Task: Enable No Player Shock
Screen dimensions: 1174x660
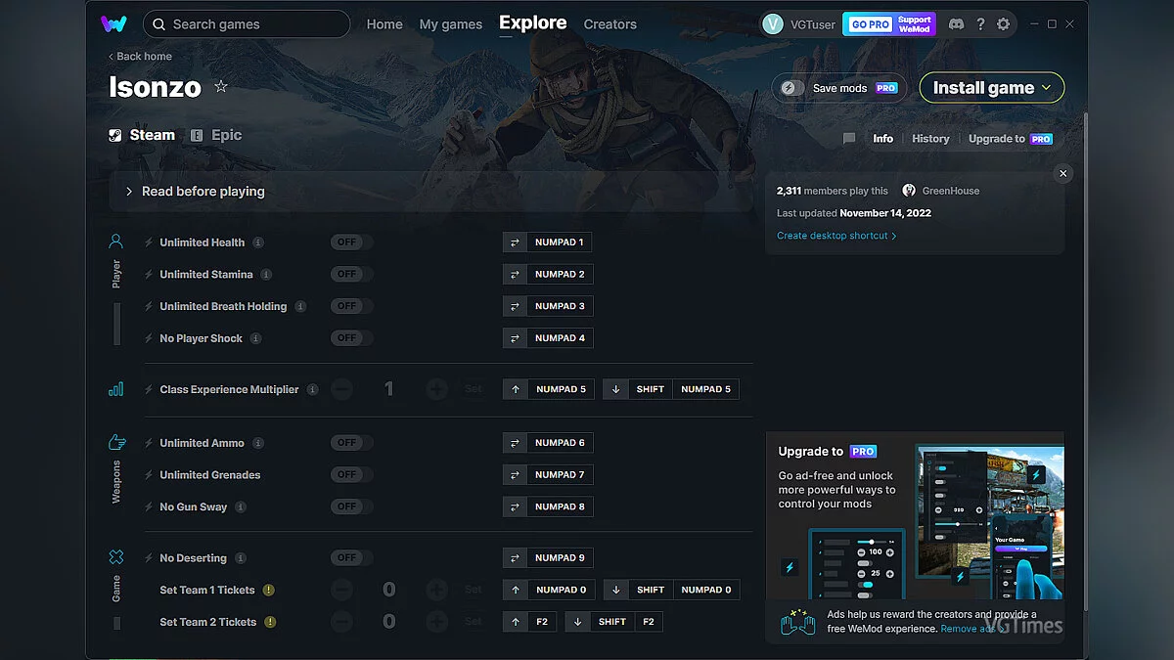Action: click(x=351, y=338)
